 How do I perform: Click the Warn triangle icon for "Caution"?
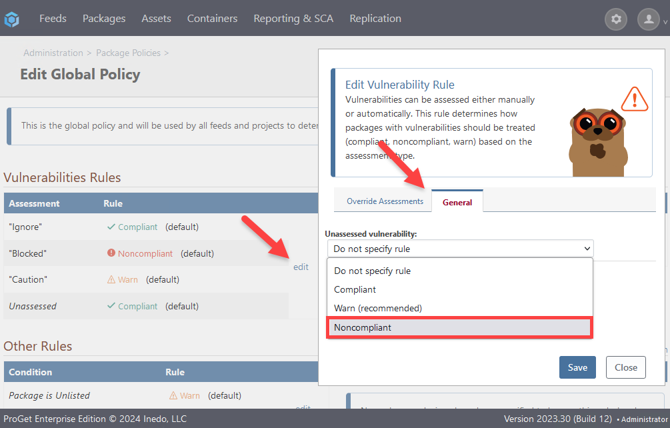click(111, 280)
